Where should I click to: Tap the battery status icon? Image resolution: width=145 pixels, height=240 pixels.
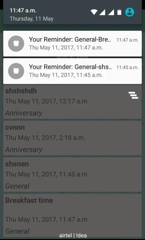(x=119, y=12)
